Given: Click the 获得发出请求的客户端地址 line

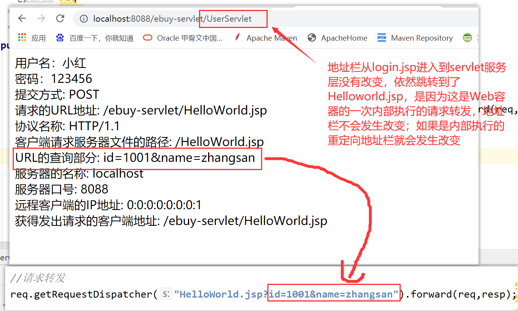Looking at the screenshot, I should pos(171,221).
